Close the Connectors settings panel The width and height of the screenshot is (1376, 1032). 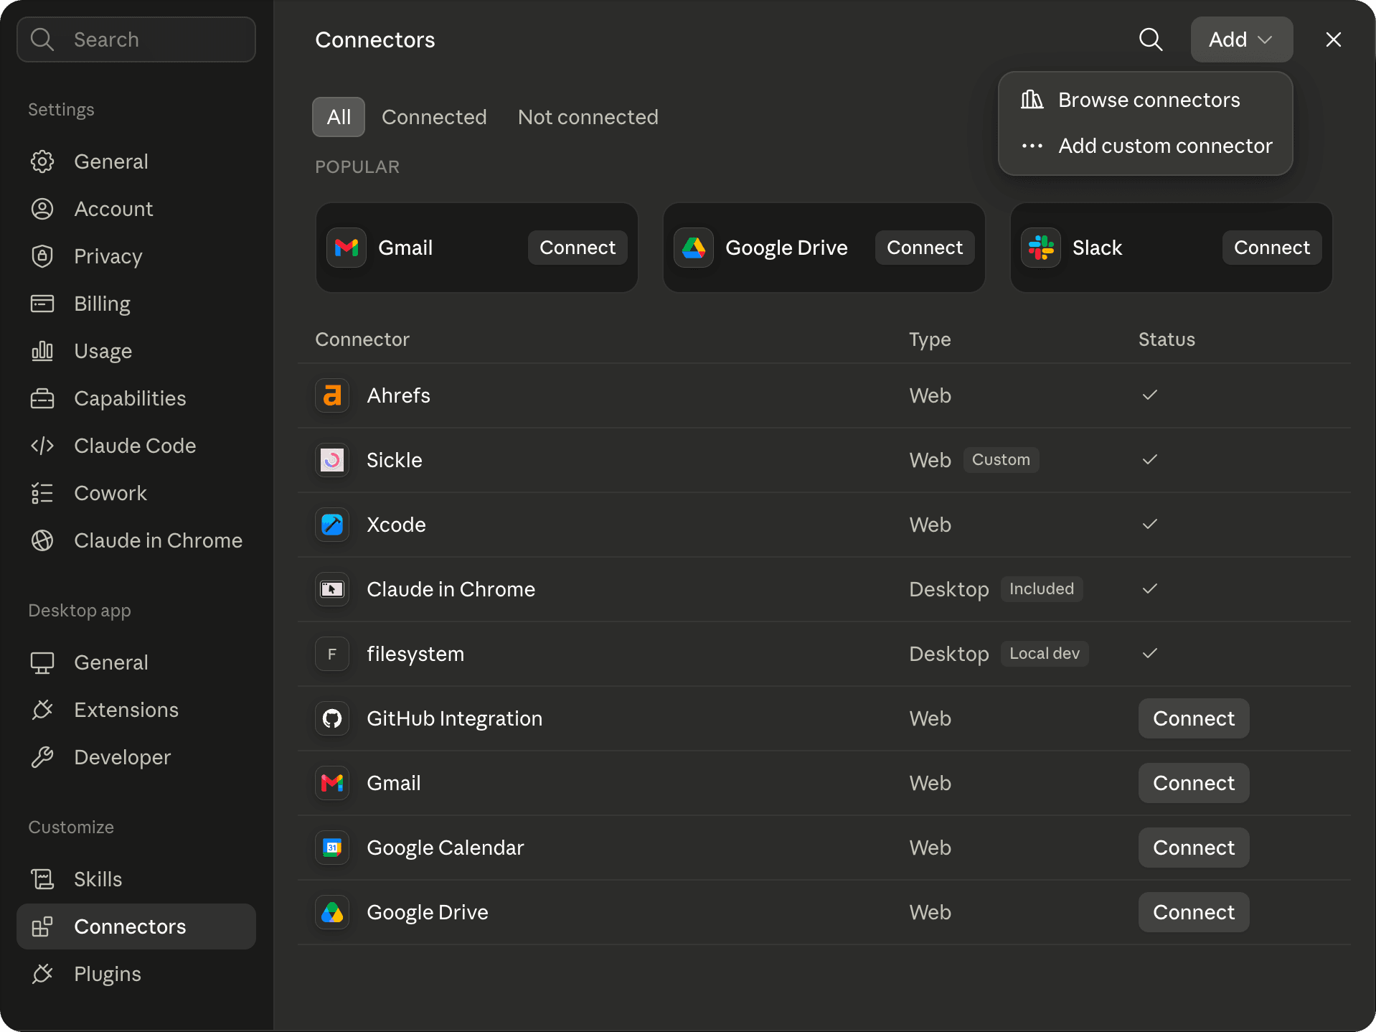click(x=1333, y=39)
